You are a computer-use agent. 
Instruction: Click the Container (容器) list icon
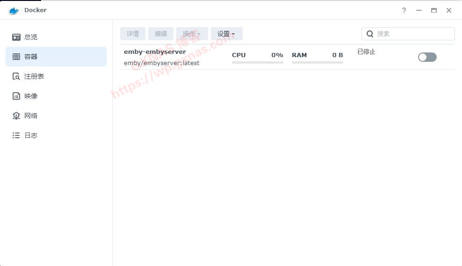(16, 57)
